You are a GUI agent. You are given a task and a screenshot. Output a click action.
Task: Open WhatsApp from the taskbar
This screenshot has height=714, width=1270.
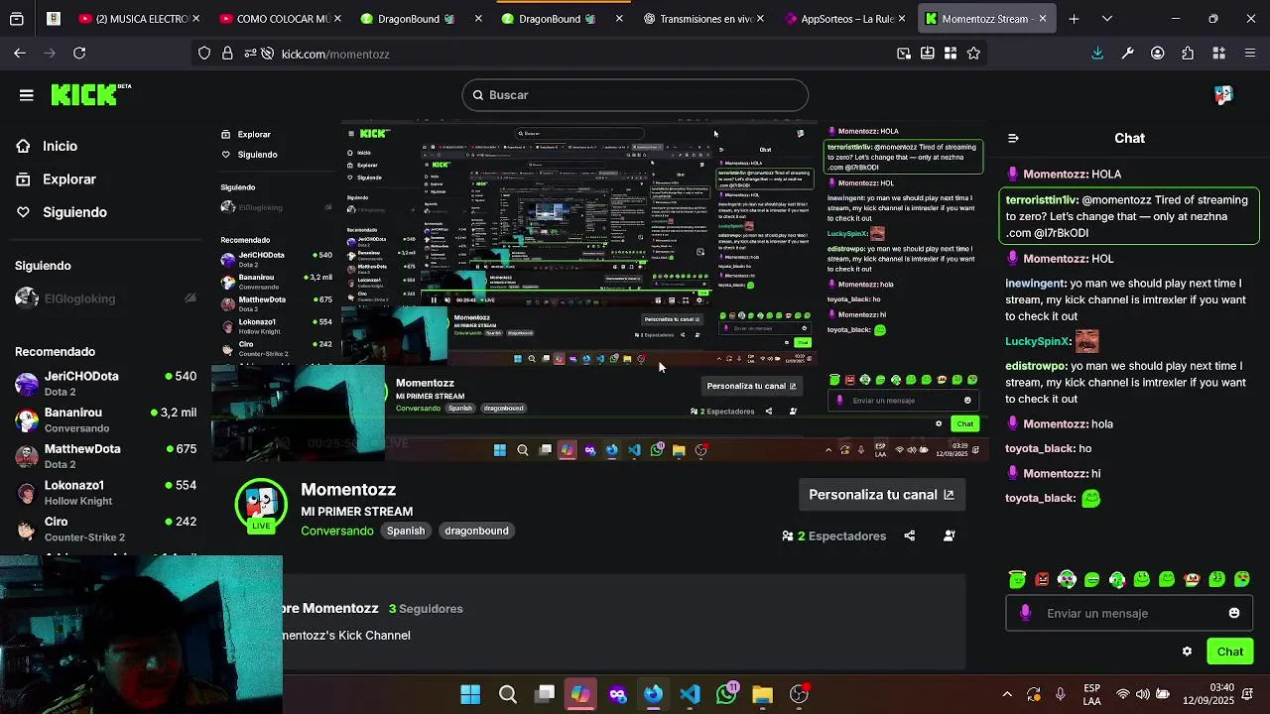click(x=727, y=694)
